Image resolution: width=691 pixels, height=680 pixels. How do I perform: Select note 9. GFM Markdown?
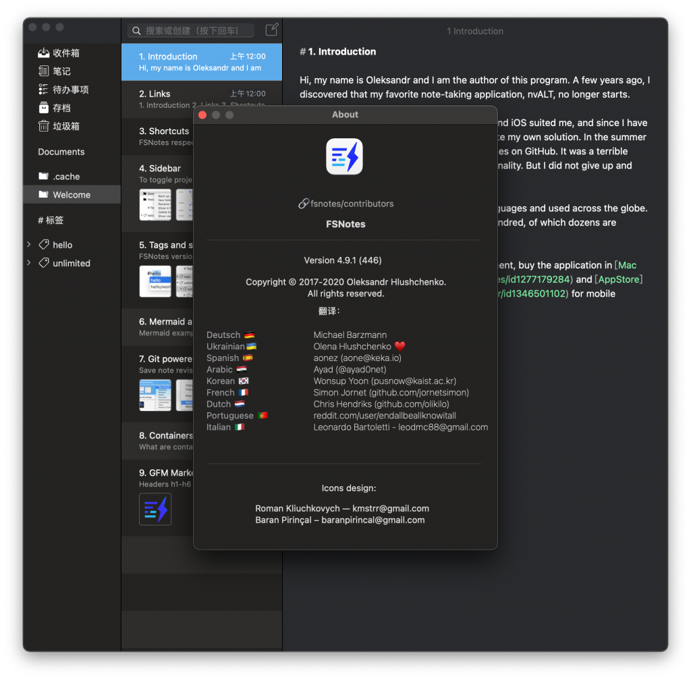coord(158,498)
